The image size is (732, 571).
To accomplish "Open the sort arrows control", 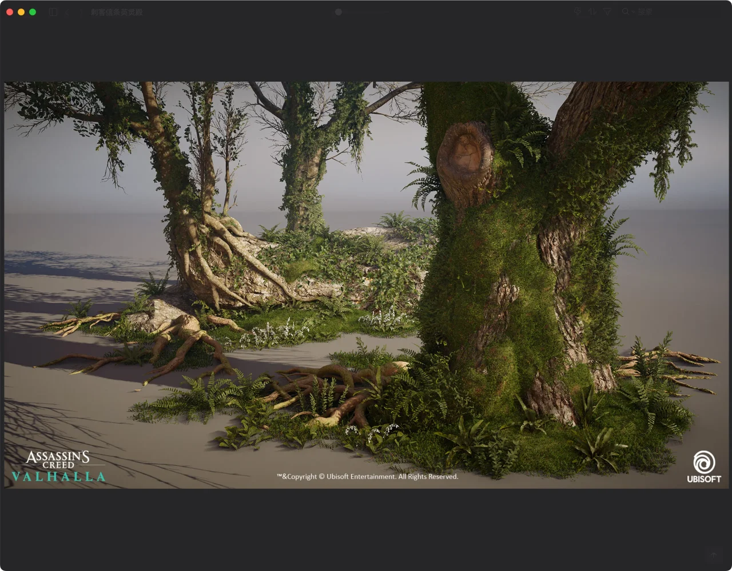I will click(x=592, y=11).
